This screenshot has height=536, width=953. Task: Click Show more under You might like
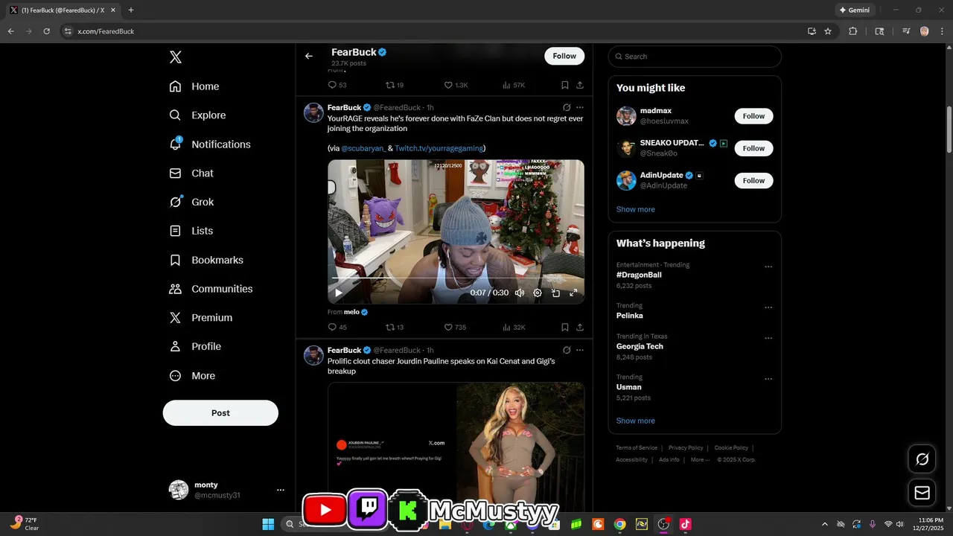[x=636, y=209]
